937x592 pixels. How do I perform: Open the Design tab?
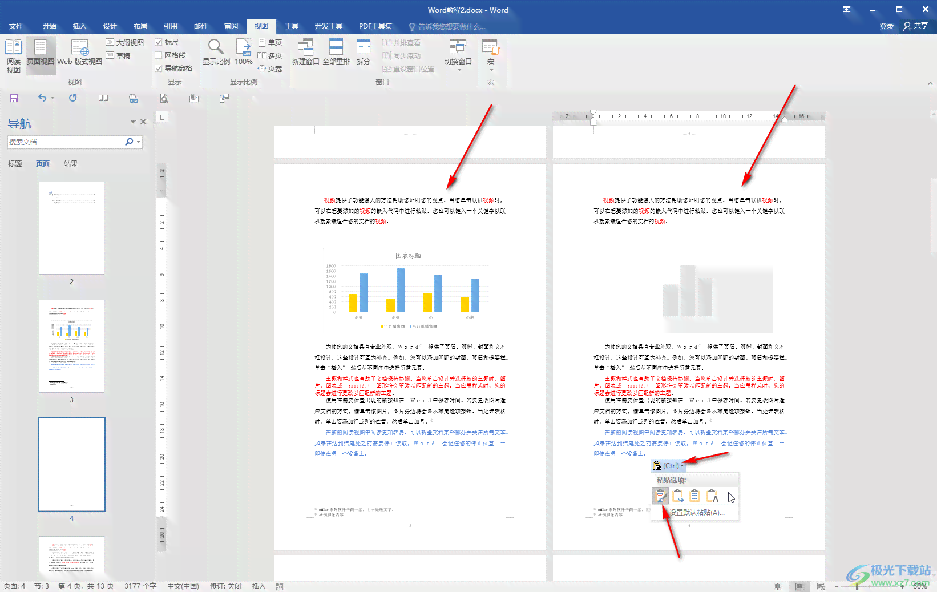(110, 26)
